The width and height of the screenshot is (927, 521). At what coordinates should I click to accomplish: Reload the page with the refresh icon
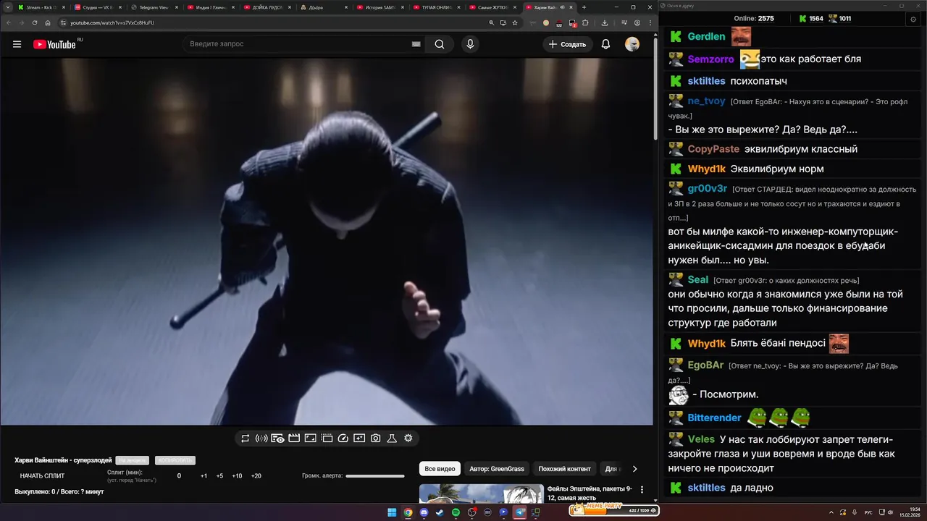[x=34, y=22]
